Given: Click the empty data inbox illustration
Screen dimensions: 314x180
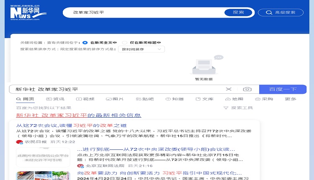Looking at the screenshot, I should pos(207,64).
